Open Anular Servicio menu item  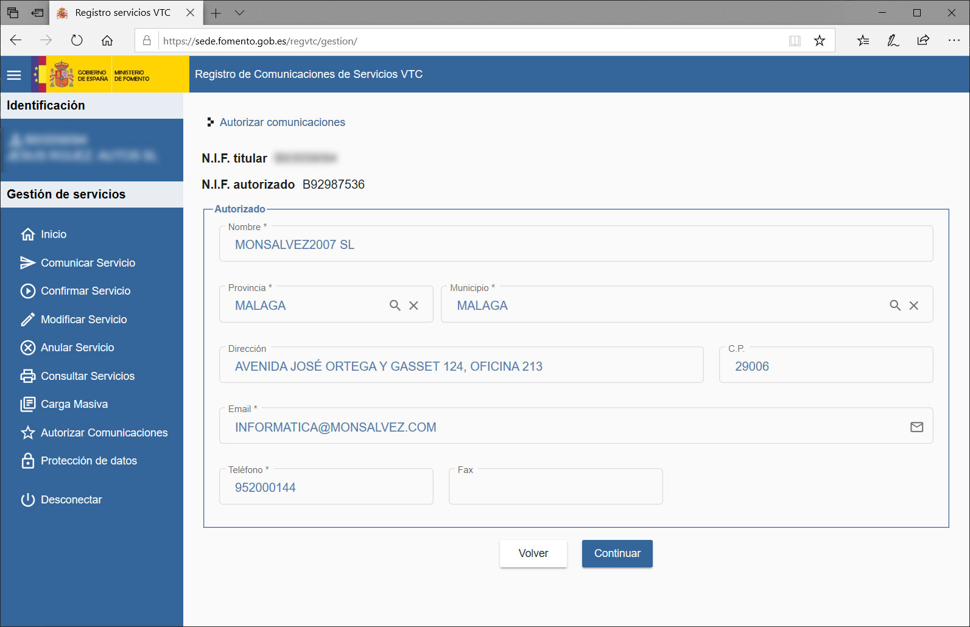[x=77, y=348]
